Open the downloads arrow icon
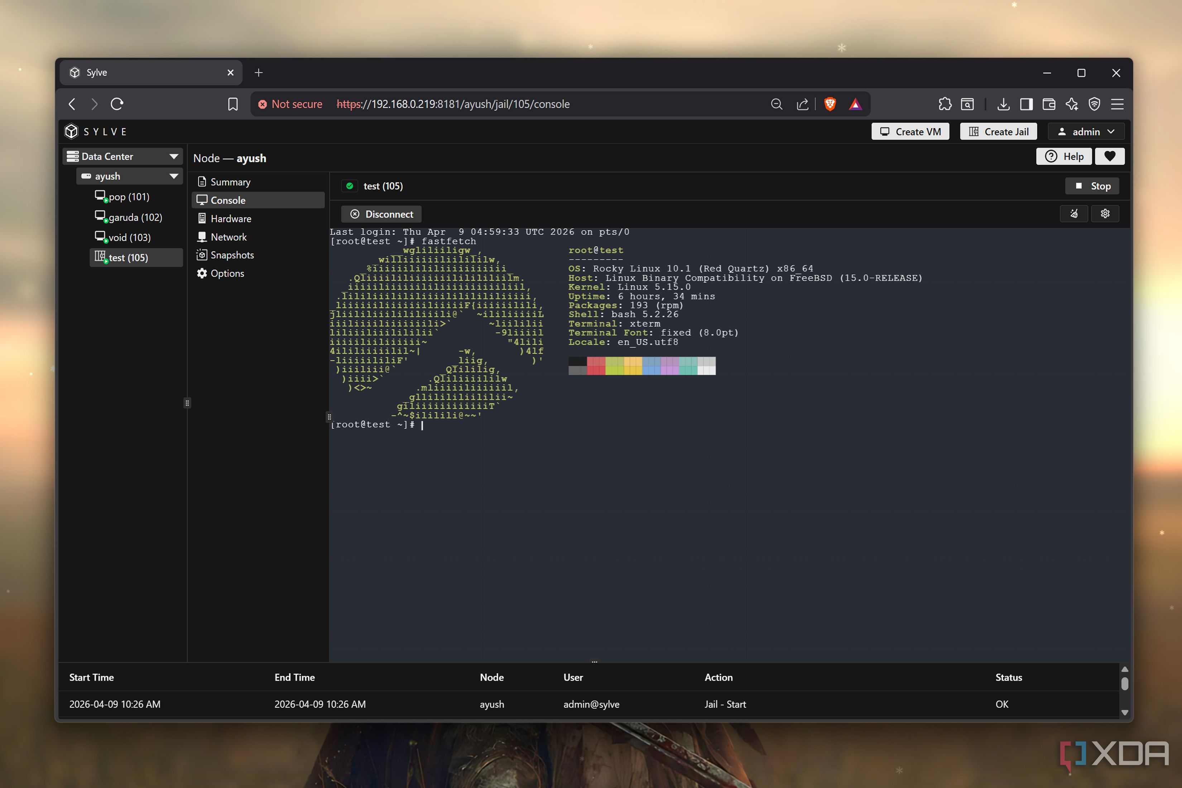 pos(1003,104)
